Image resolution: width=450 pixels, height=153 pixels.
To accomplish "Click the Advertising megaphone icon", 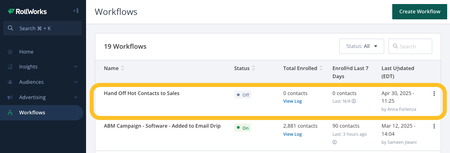I will click(x=11, y=97).
